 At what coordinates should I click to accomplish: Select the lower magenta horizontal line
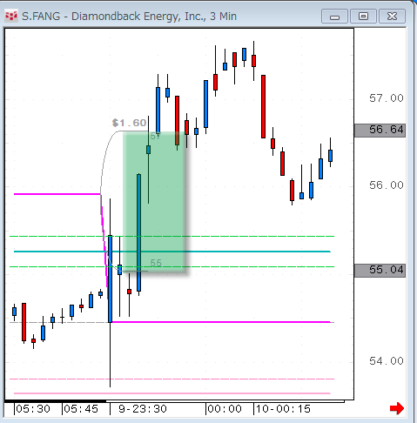click(x=221, y=322)
